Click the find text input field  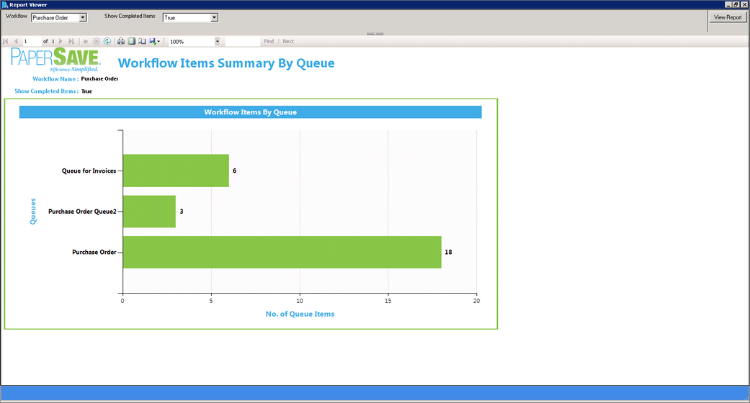point(243,42)
